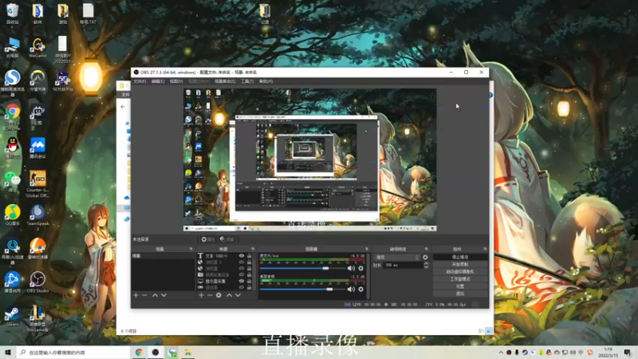Select the 场景 item in scenes list
The image size is (638, 359).
pyautogui.click(x=163, y=256)
